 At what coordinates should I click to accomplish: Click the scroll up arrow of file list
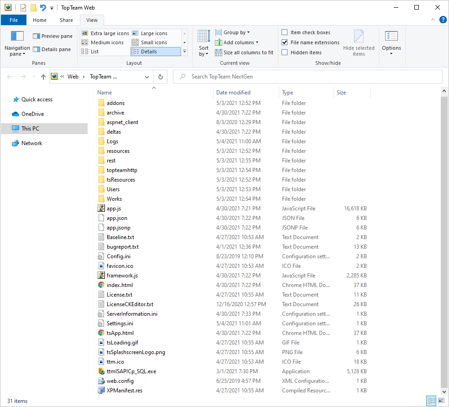(x=444, y=91)
